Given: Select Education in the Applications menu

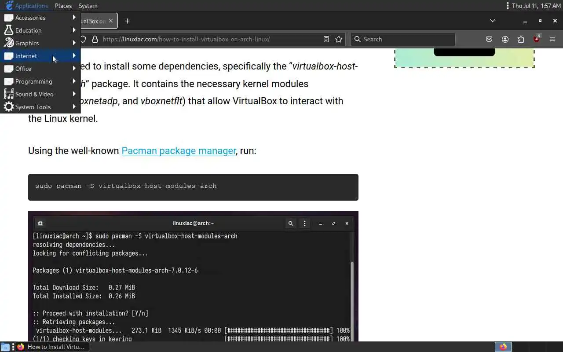Looking at the screenshot, I should coord(40,30).
